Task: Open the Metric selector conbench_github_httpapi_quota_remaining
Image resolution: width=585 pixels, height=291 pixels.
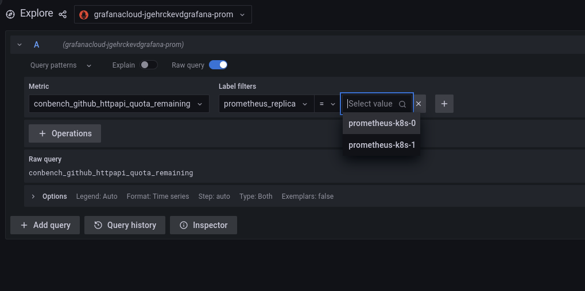Action: [x=119, y=104]
